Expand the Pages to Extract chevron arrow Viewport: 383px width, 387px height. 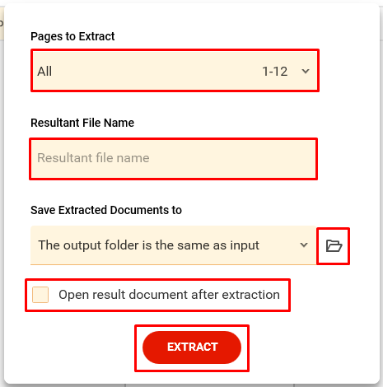click(306, 72)
